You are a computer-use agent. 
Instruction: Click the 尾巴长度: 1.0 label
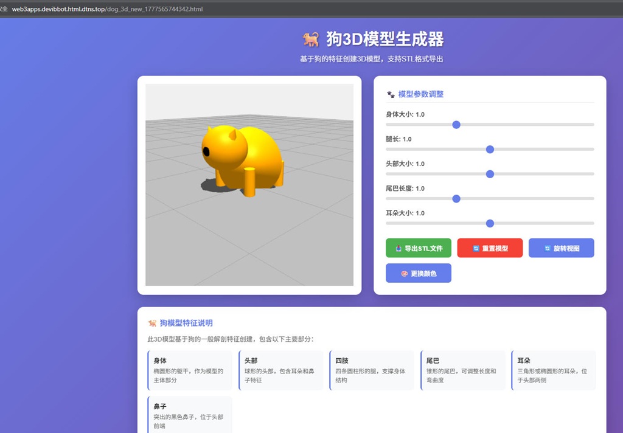405,189
